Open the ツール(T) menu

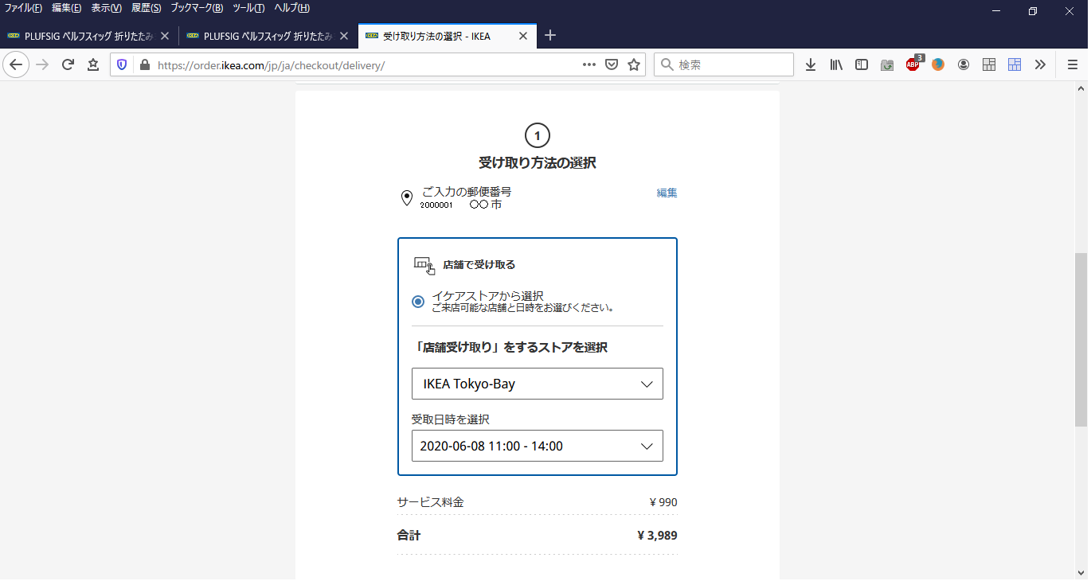(248, 8)
